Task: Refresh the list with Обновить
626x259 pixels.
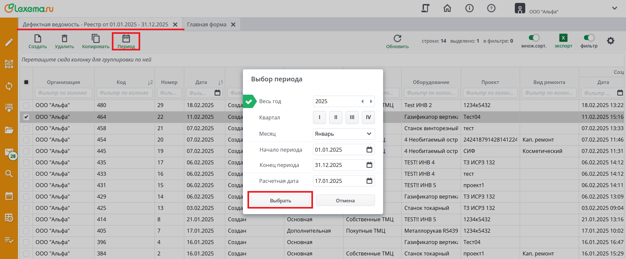Action: click(x=397, y=39)
